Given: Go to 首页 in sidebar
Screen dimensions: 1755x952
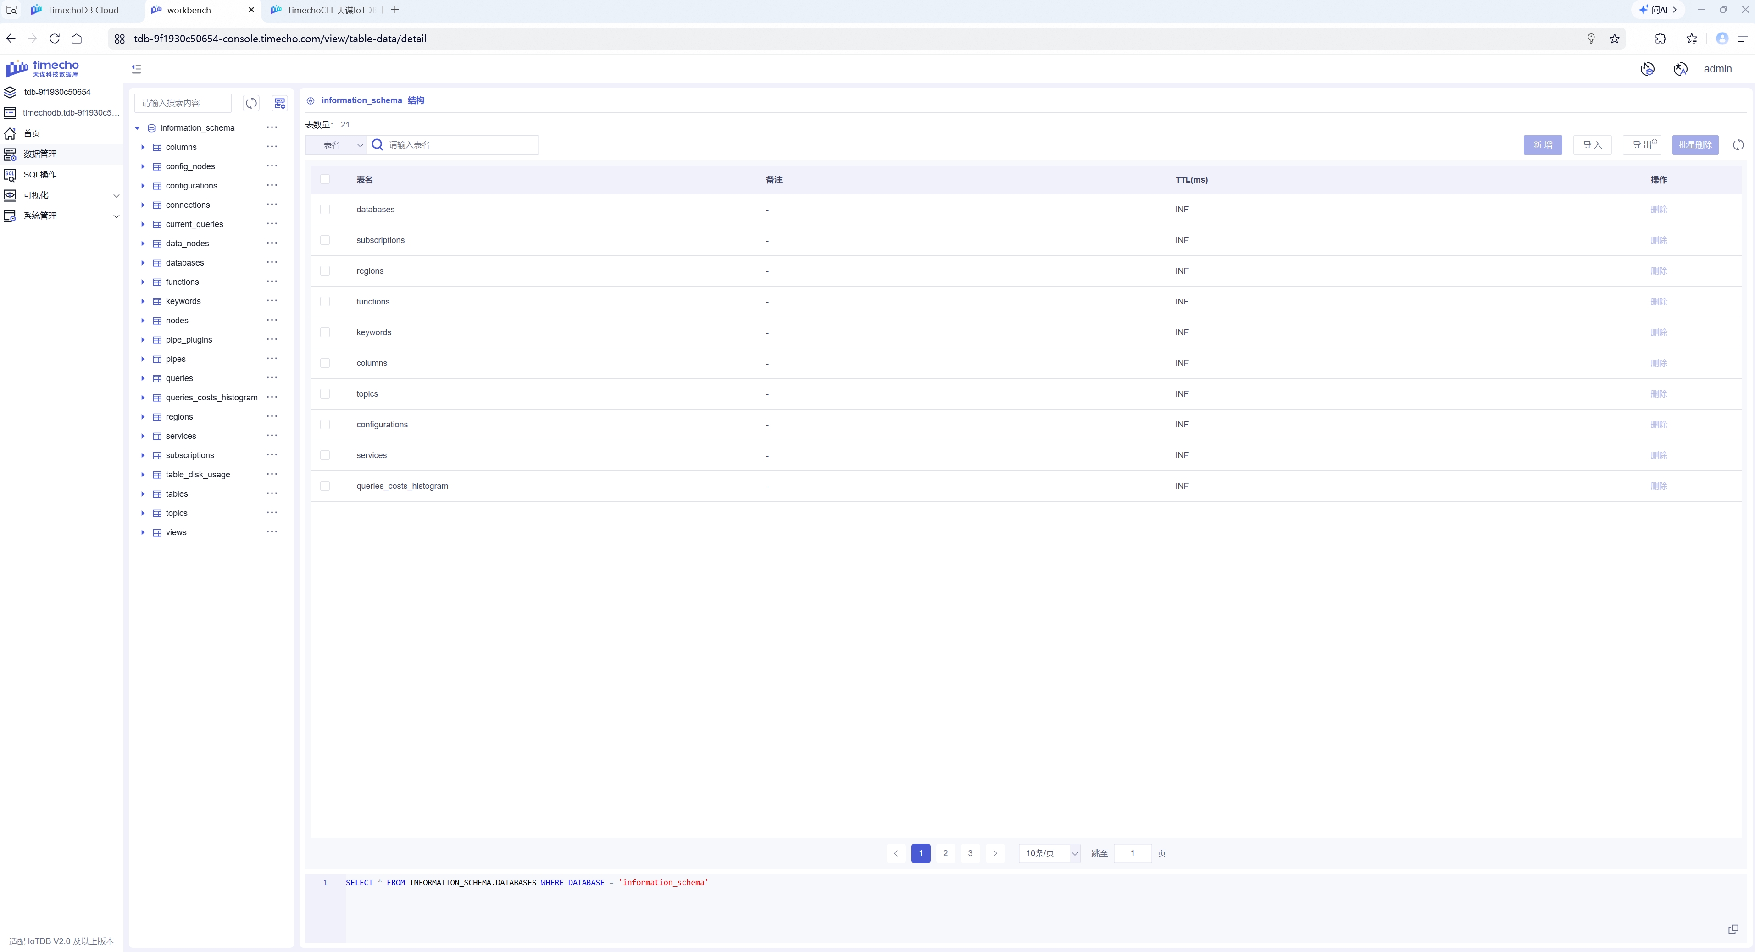Looking at the screenshot, I should click(61, 133).
